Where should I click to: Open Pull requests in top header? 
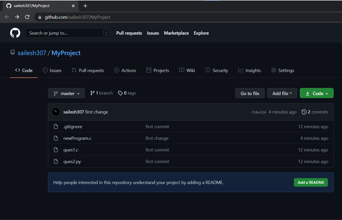(129, 33)
